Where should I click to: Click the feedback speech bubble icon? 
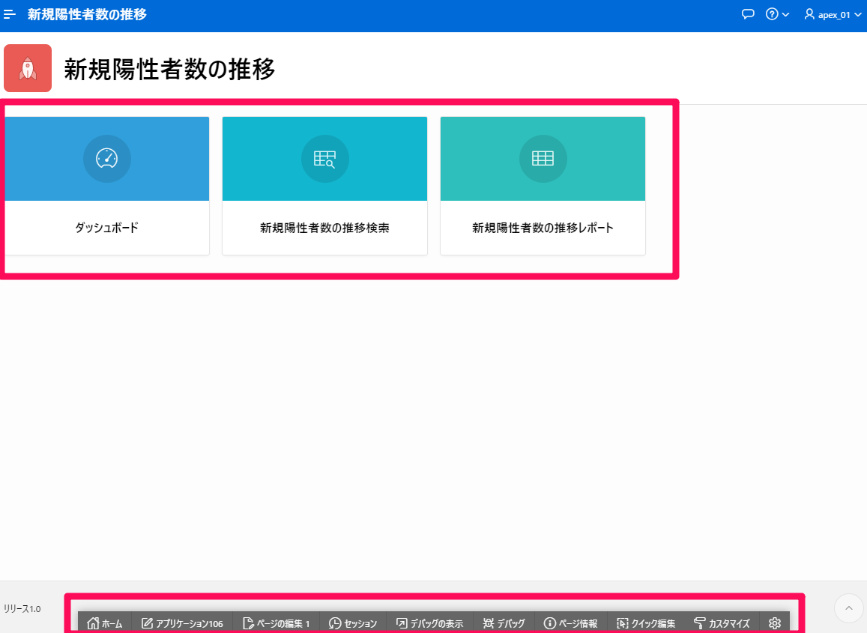pos(748,14)
